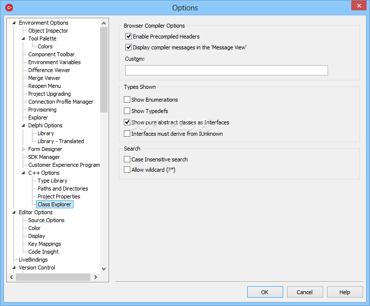
Task: Collapse the Version Control tree node
Action: [14, 268]
